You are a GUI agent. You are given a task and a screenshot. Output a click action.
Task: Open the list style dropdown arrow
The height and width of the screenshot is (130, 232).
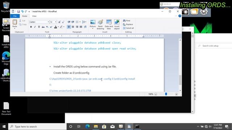(x=80, y=22)
